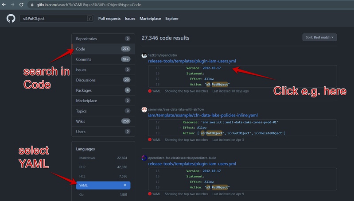Select Marketplace in the results sidebar

pos(103,100)
